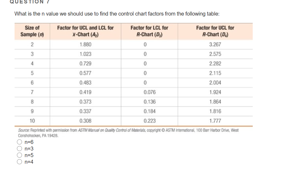
Task: Click the sample size value 2 in table
Action: tap(32, 45)
